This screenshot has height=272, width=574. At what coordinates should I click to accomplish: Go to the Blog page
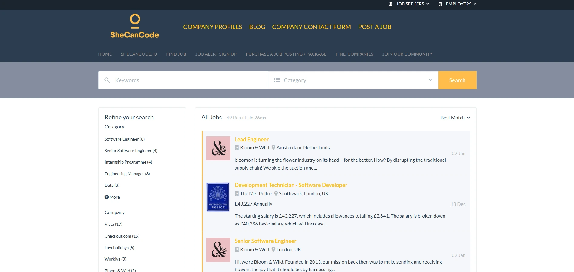point(257,27)
